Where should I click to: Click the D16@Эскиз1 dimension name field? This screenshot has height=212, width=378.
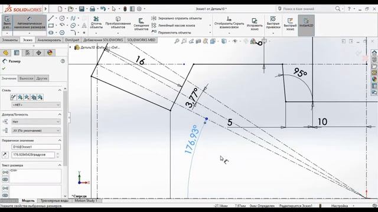point(36,147)
